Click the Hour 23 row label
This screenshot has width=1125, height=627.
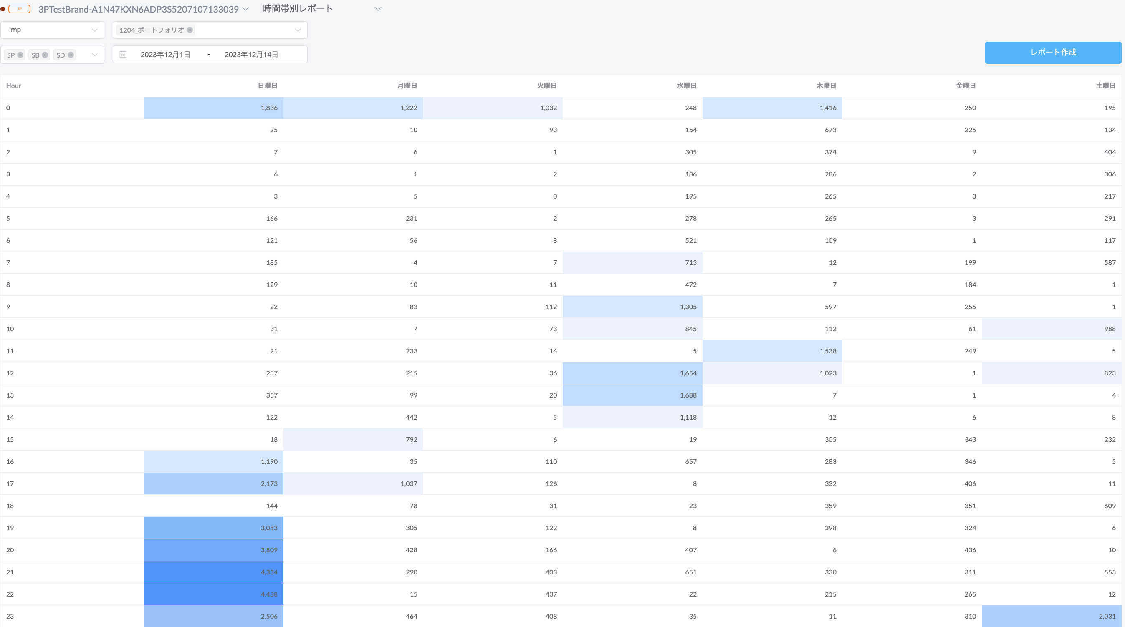click(x=10, y=616)
